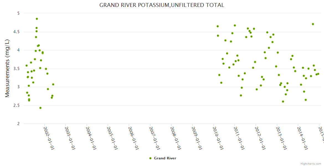Click the 4.5 y-axis tick label
The width and height of the screenshot is (324, 166).
(x=17, y=32)
